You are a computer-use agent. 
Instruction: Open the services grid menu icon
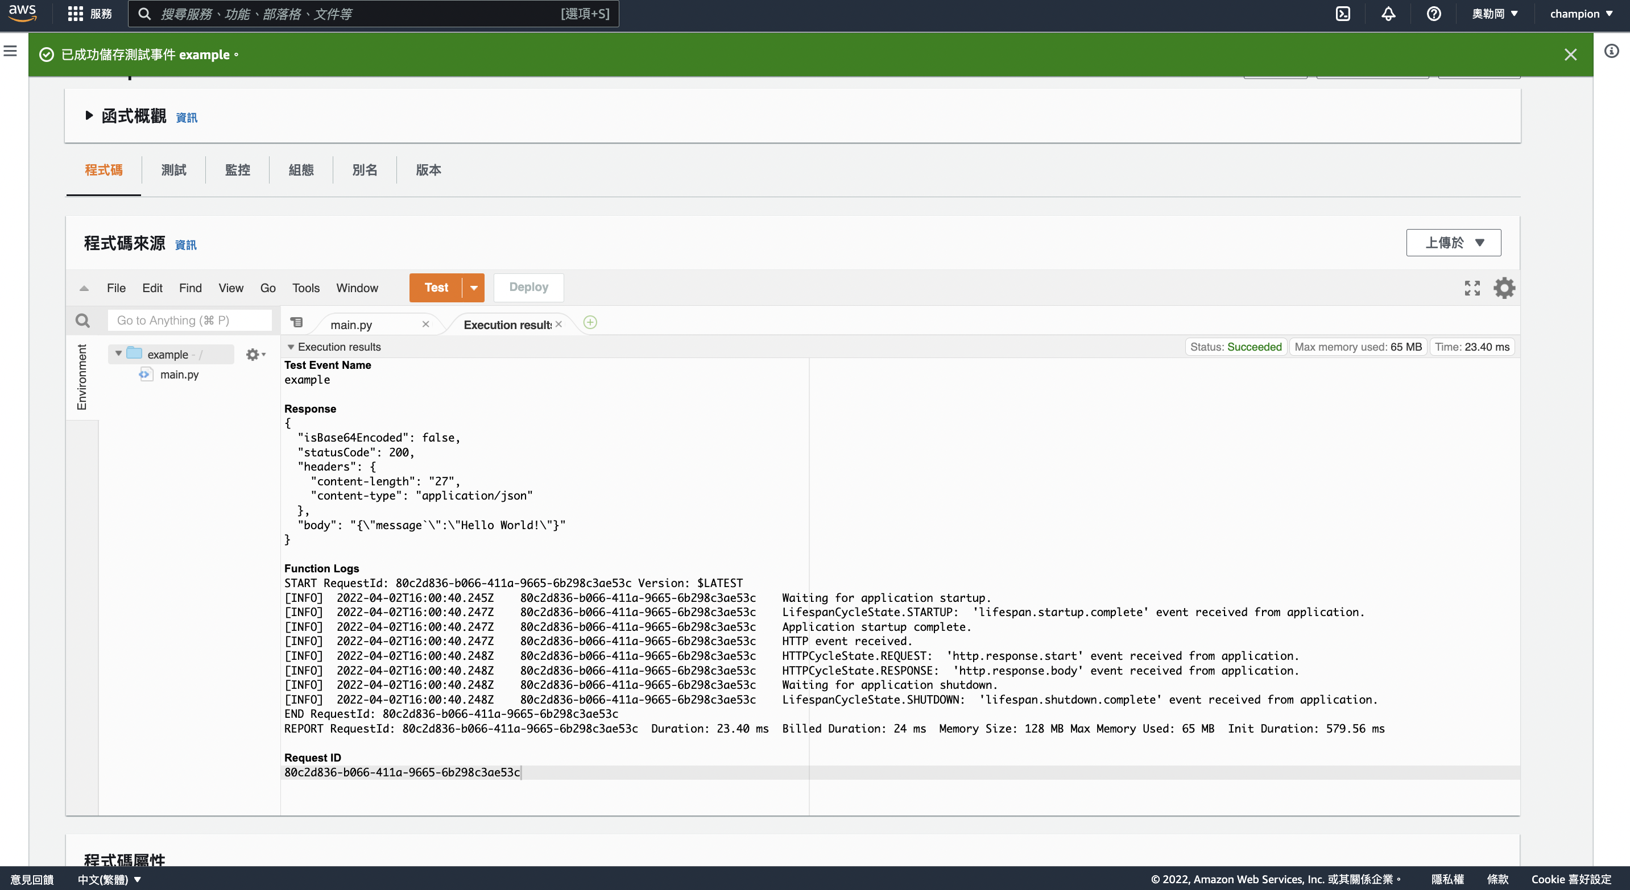pyautogui.click(x=75, y=14)
